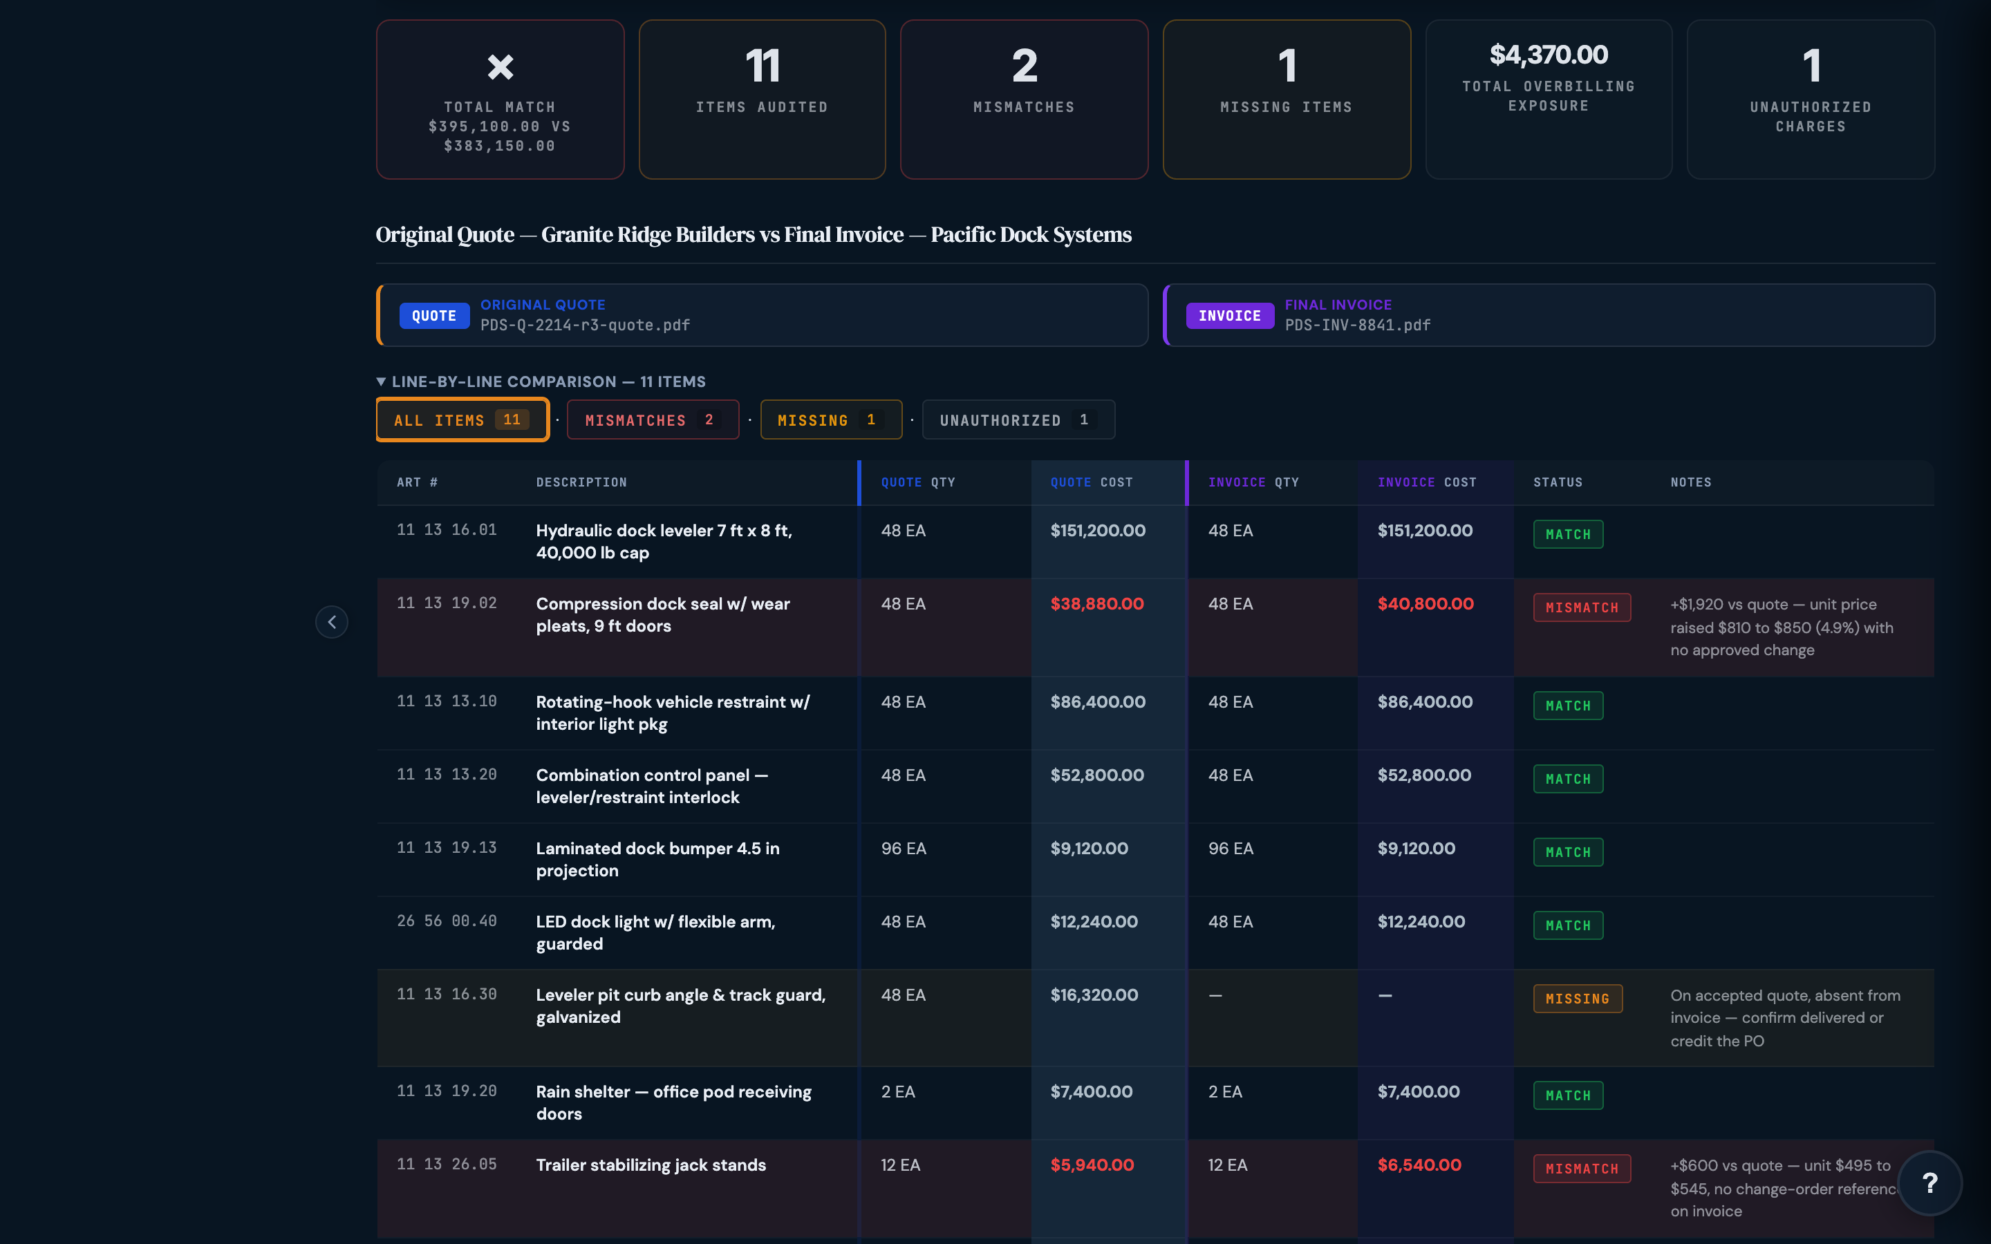This screenshot has height=1244, width=1991.
Task: Click MATCH badge on LED dock light row
Action: 1568,925
